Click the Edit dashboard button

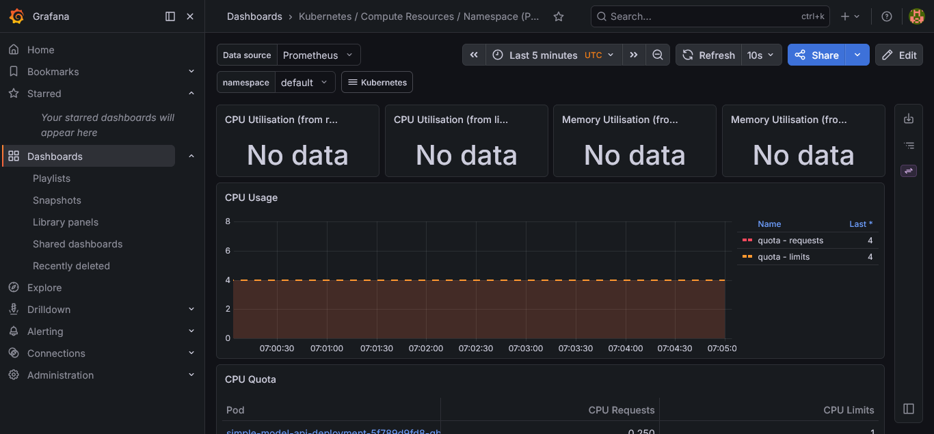tap(899, 55)
